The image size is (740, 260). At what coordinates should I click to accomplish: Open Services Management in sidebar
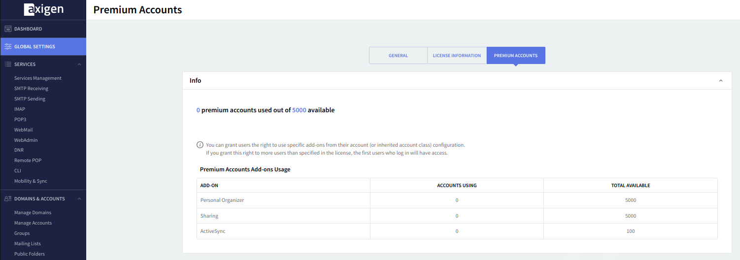[x=38, y=78]
